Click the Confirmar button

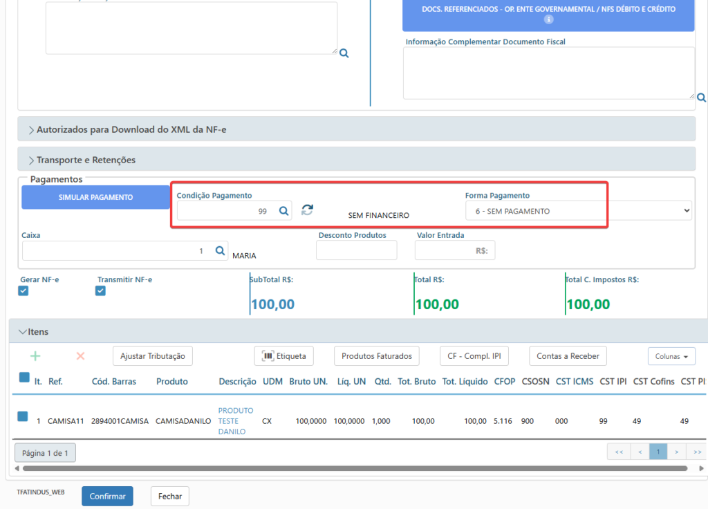[107, 496]
